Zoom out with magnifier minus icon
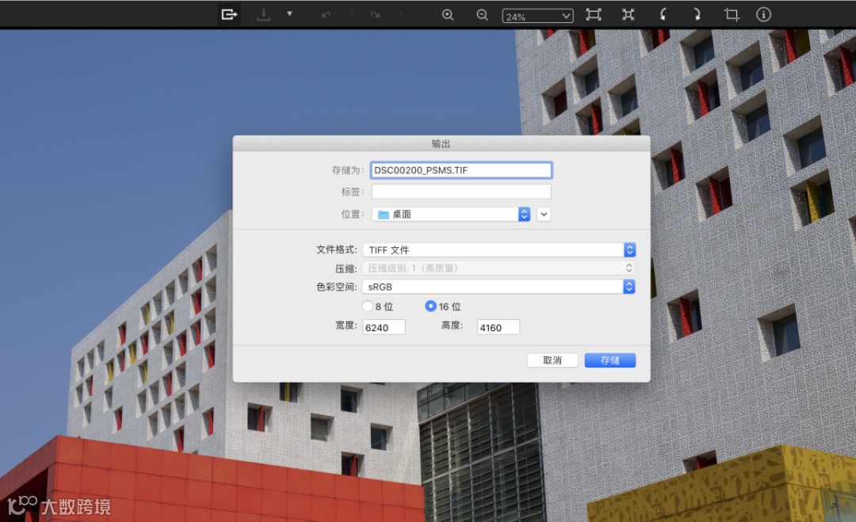Image resolution: width=856 pixels, height=522 pixels. pos(482,15)
